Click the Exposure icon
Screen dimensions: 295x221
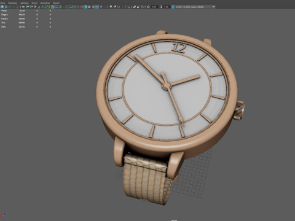pos(148,7)
